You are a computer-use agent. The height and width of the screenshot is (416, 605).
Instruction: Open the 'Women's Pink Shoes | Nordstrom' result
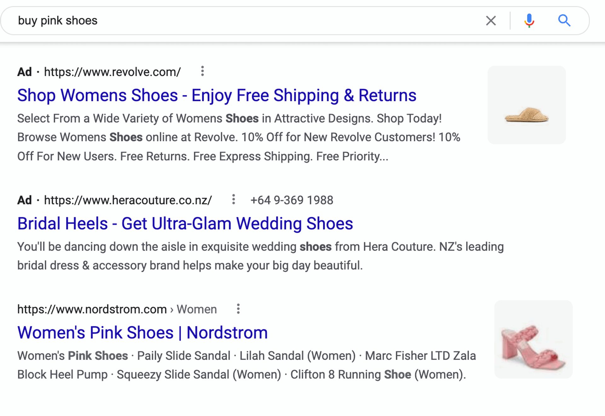pos(142,332)
